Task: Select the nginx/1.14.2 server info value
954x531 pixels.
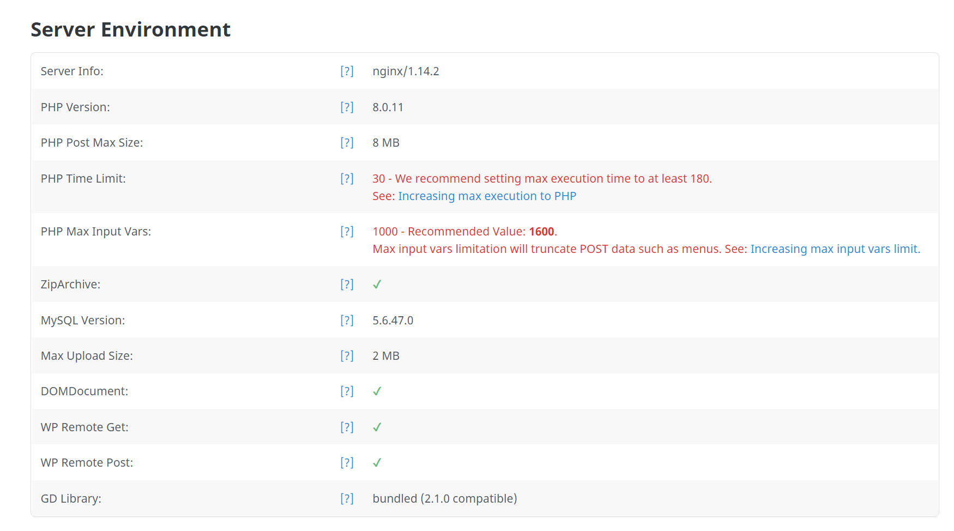Action: [406, 71]
